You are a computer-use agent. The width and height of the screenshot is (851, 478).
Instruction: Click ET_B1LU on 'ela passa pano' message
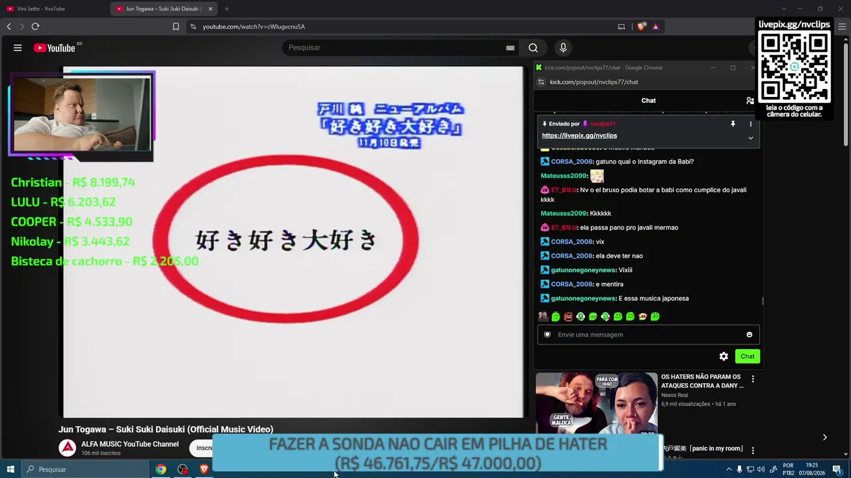click(x=563, y=228)
